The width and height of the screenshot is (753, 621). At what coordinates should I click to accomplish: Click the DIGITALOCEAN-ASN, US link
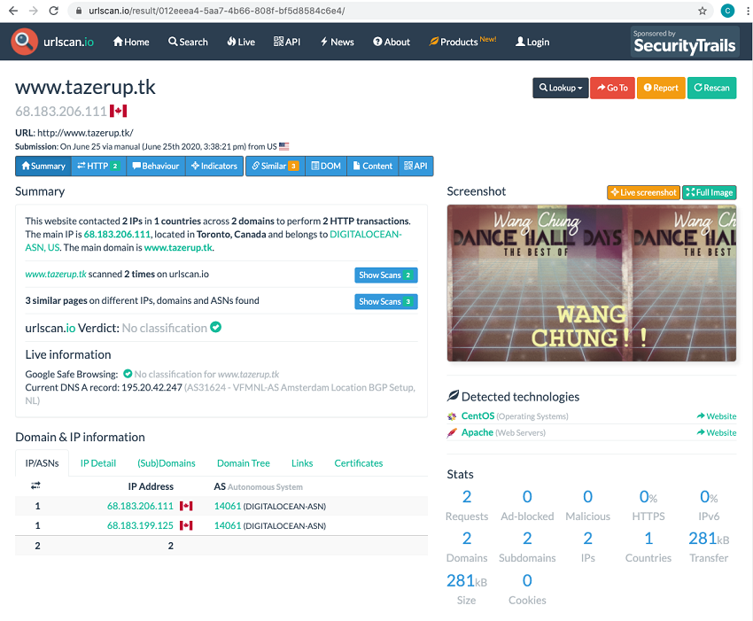pos(213,241)
